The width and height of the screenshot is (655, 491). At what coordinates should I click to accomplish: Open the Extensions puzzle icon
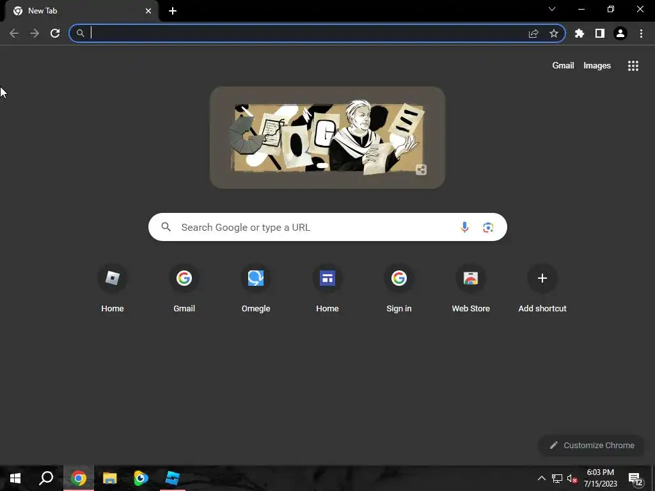[580, 33]
